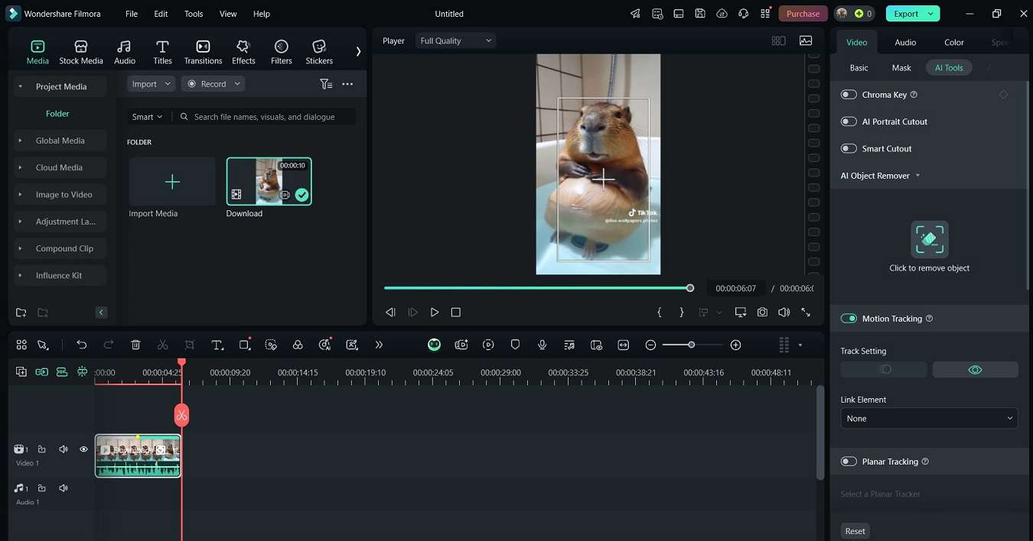Click the text tool in timeline toolbar

(217, 345)
